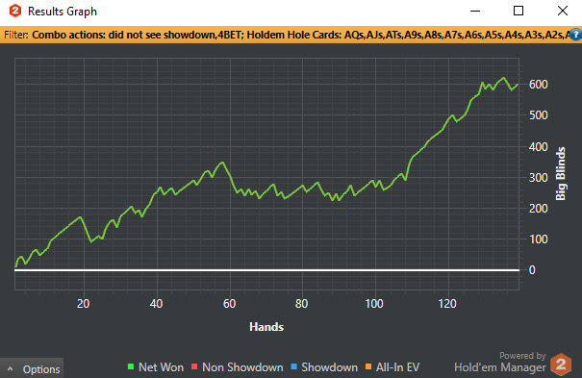The width and height of the screenshot is (582, 378).
Task: Click the orange All-In EV color swatch
Action: click(368, 366)
